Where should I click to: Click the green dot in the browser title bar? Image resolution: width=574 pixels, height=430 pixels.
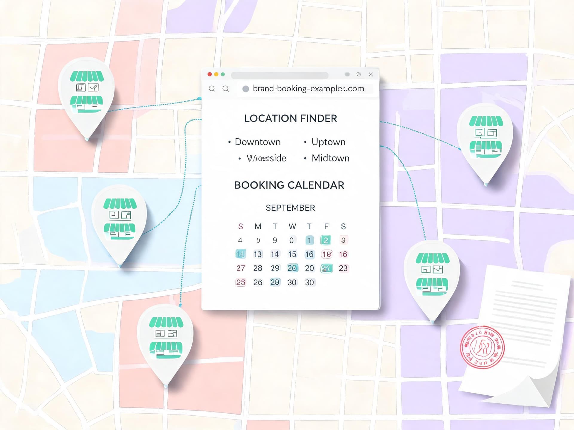[x=223, y=74]
